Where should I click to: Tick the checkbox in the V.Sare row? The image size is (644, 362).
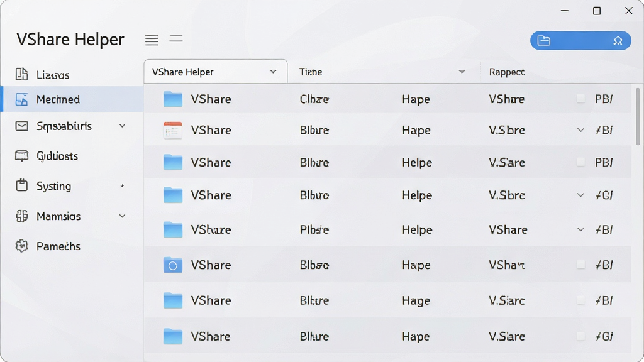tap(580, 162)
